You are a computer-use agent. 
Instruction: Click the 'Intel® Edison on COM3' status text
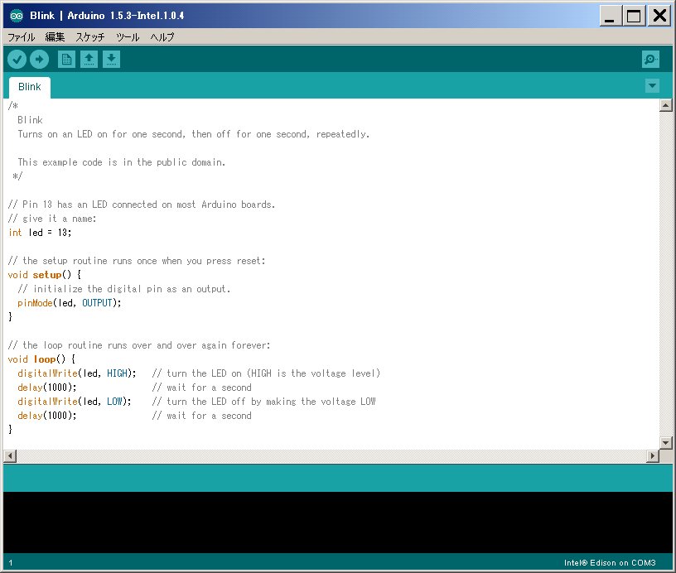coord(610,563)
